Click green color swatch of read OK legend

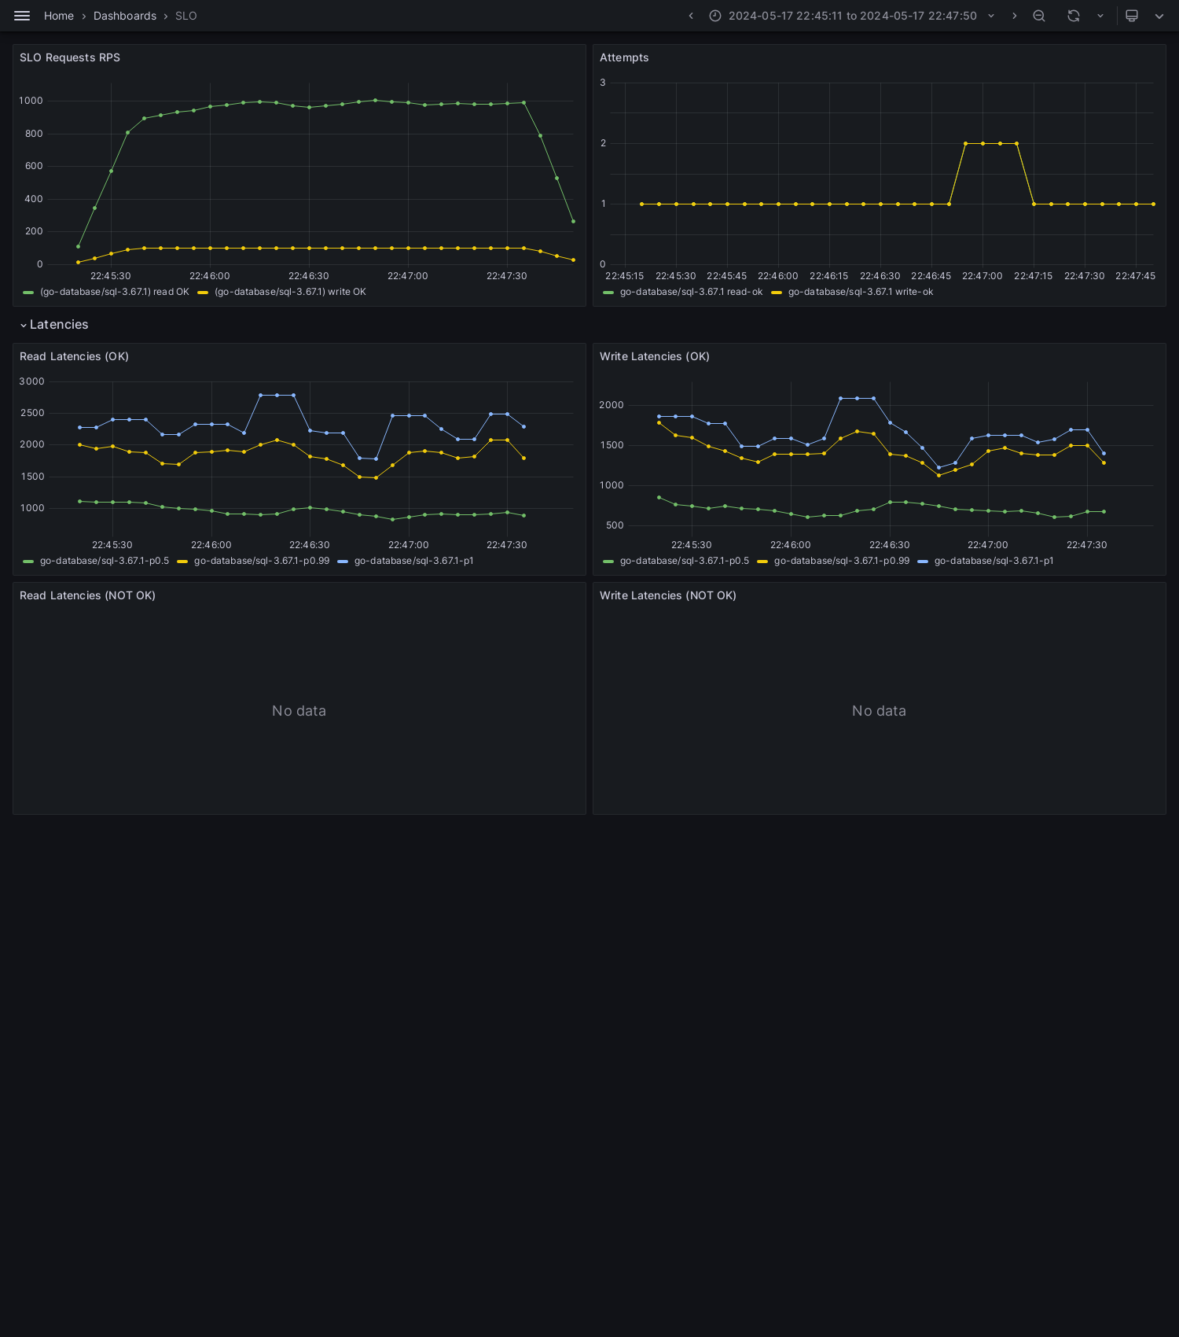pos(28,293)
